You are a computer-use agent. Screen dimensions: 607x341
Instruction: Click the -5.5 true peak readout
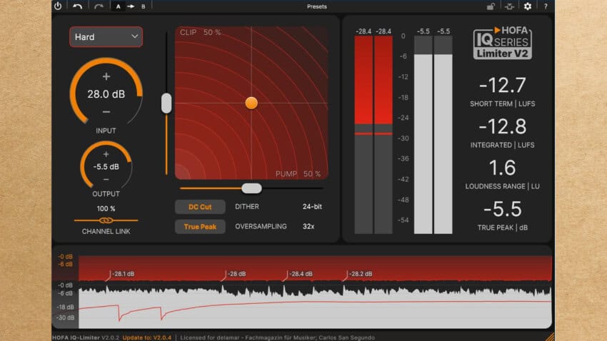[x=503, y=209]
